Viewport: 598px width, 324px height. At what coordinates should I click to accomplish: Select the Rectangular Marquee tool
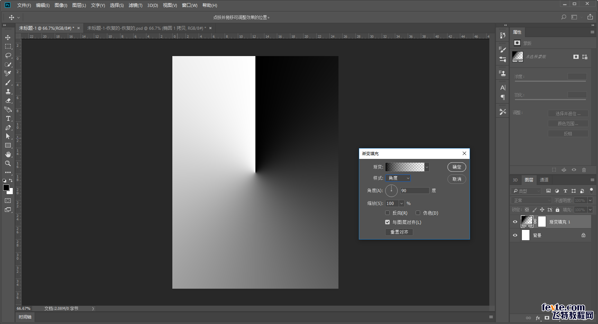8,46
